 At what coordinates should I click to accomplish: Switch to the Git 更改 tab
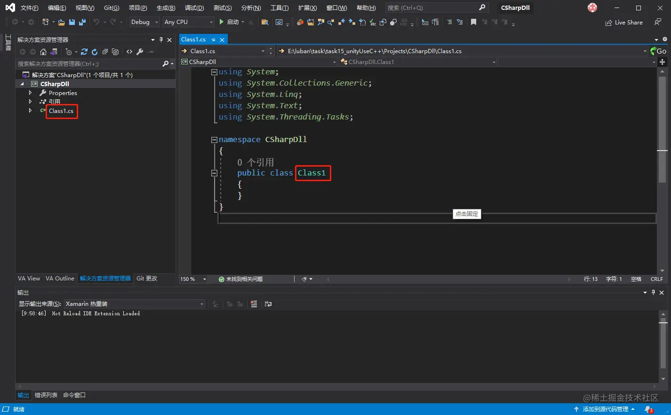tap(147, 278)
